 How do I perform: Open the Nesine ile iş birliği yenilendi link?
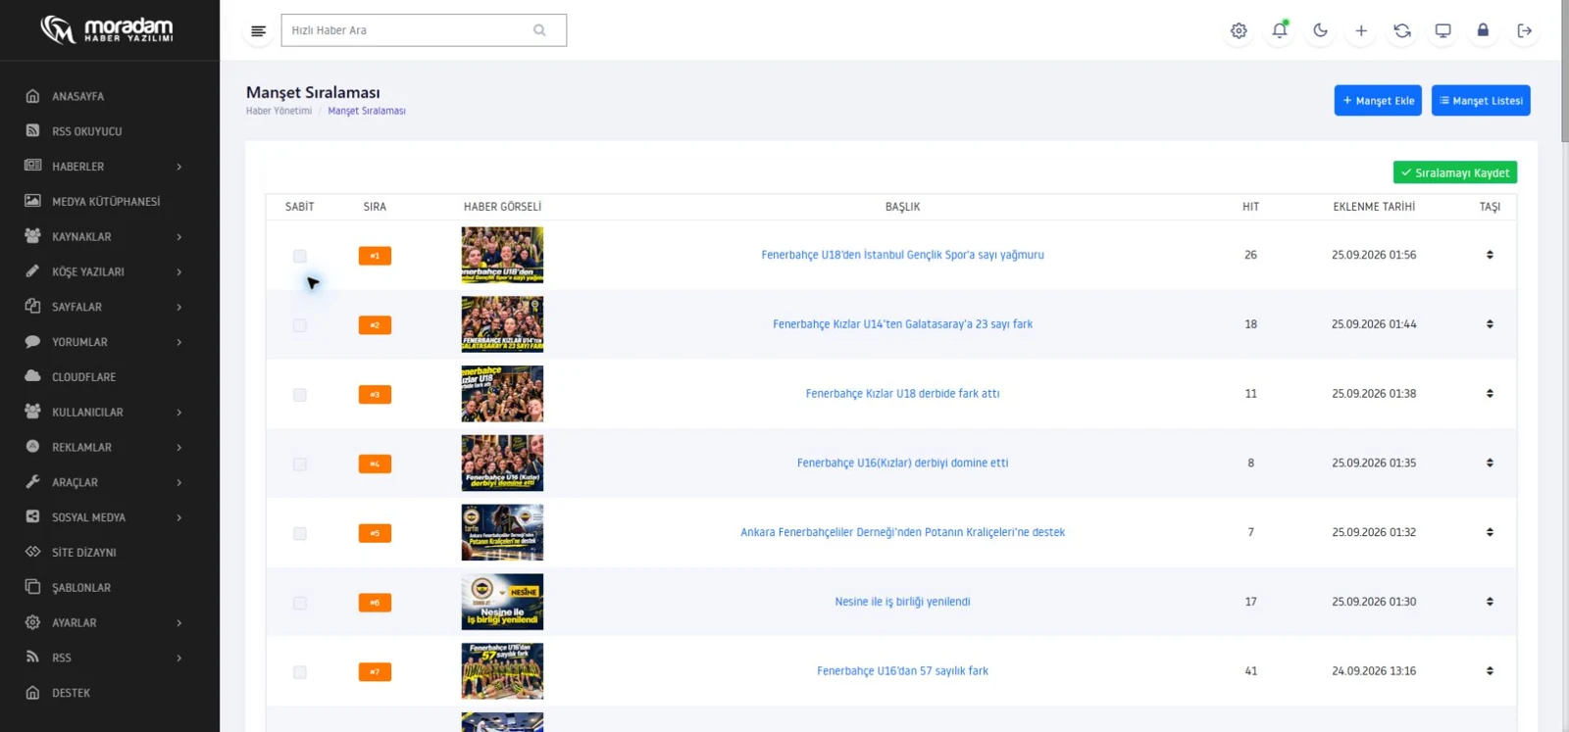coord(902,602)
